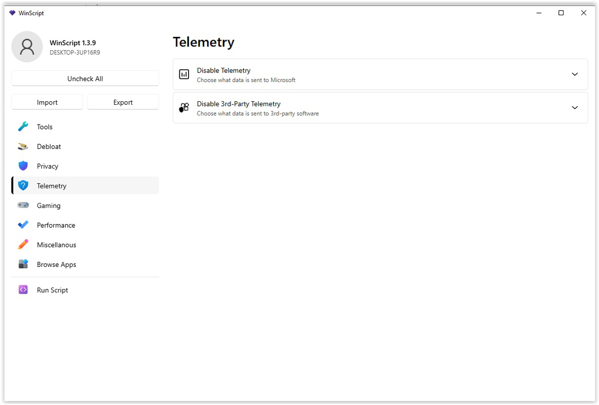Click the Performance checkmark icon

click(x=23, y=225)
